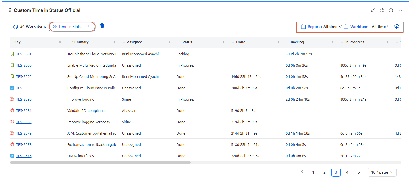Viewport: 411px width, 179px height.
Task: Open issue link TES-2601
Action: (24, 54)
